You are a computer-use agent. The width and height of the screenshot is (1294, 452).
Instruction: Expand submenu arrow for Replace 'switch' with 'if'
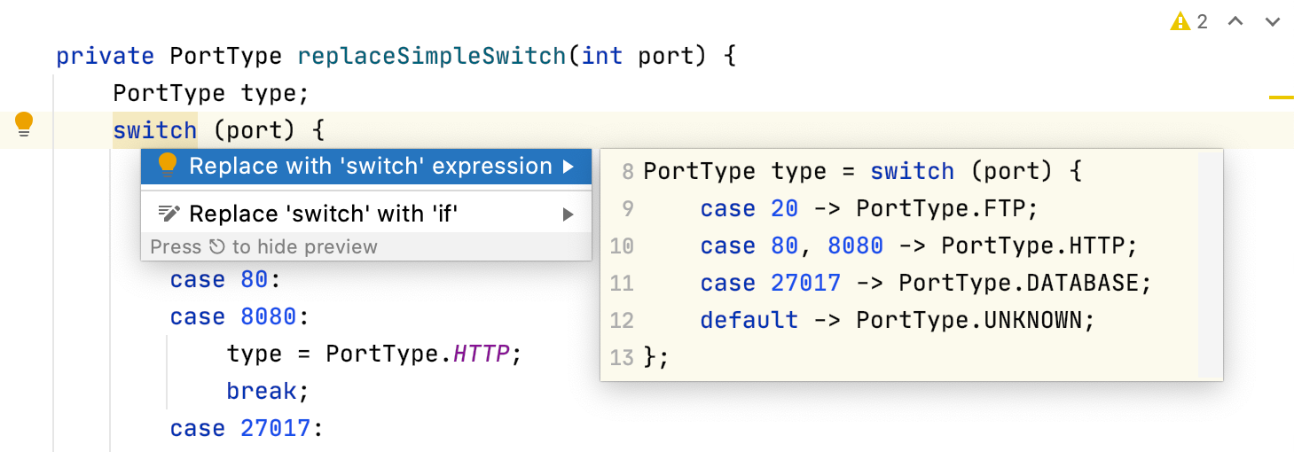point(569,214)
